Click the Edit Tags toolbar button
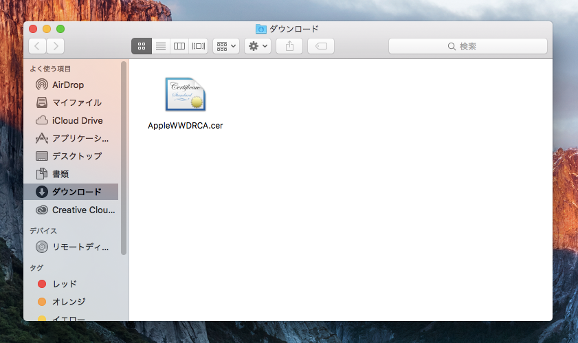The image size is (578, 343). [x=321, y=46]
